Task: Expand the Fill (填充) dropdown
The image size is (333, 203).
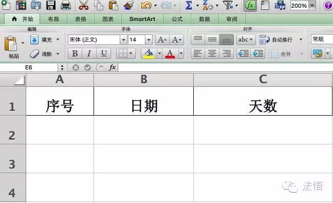Action: 58,40
